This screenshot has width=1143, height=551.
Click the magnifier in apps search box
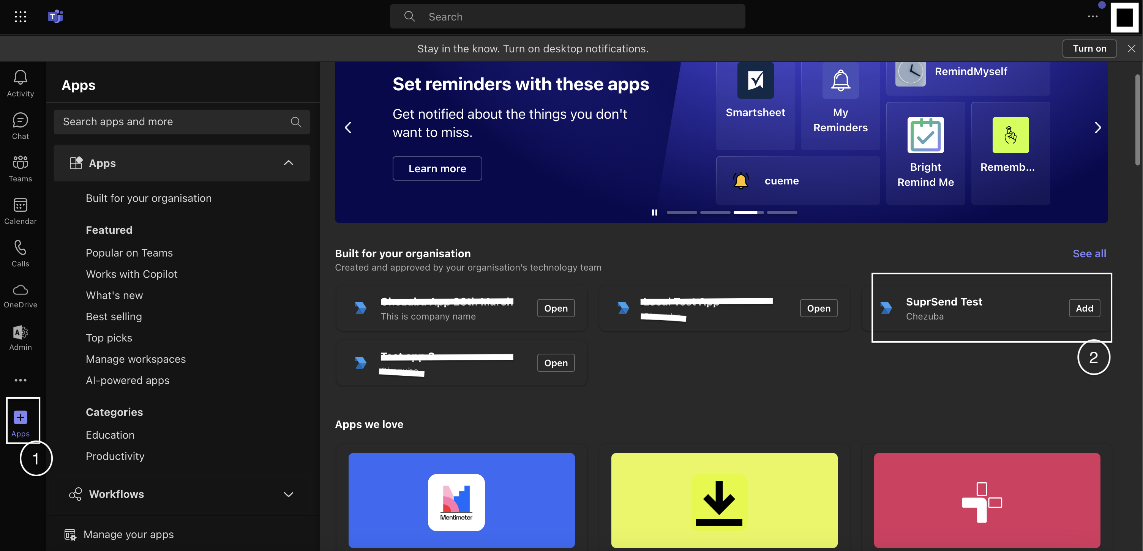click(x=296, y=122)
